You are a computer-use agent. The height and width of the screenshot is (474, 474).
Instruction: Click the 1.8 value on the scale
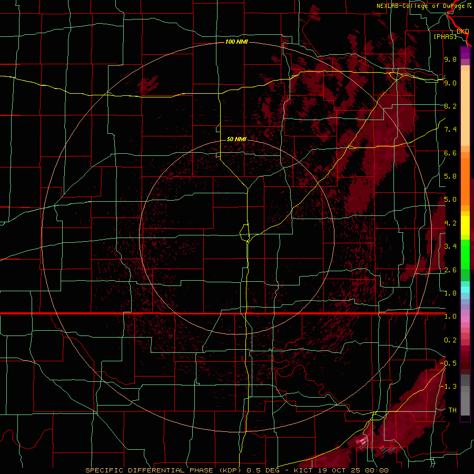450,293
